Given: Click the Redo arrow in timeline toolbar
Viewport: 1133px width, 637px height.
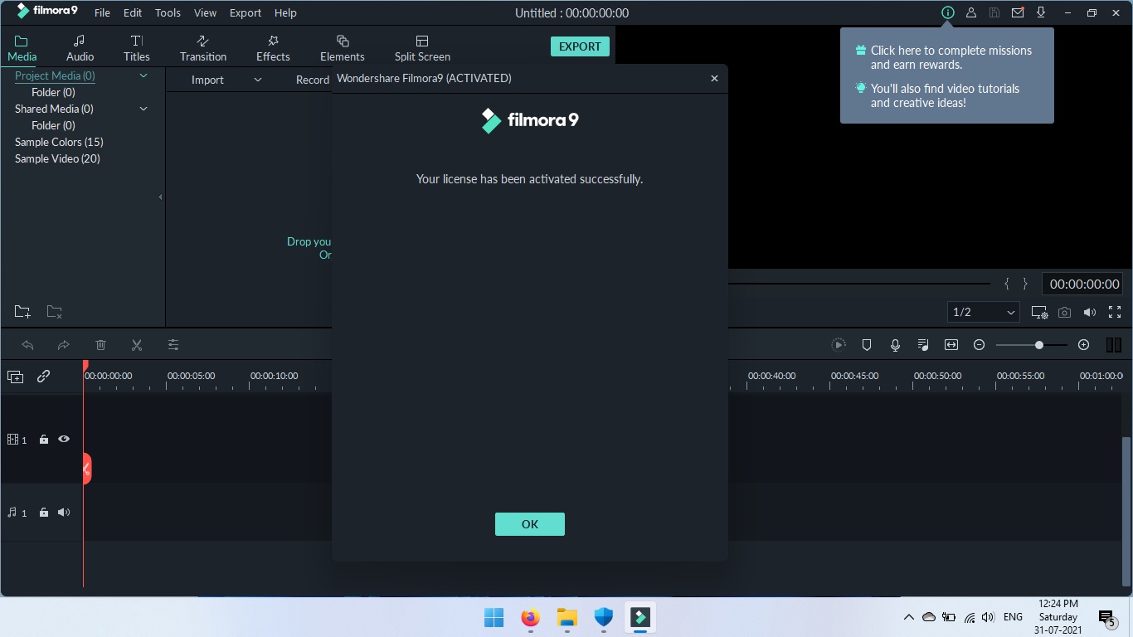Looking at the screenshot, I should (63, 345).
